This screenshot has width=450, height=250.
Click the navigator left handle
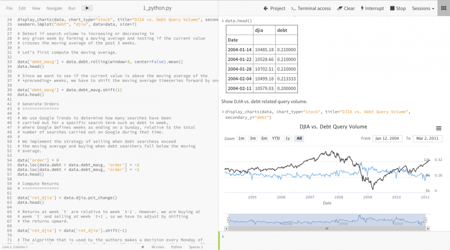pyautogui.click(x=229, y=220)
